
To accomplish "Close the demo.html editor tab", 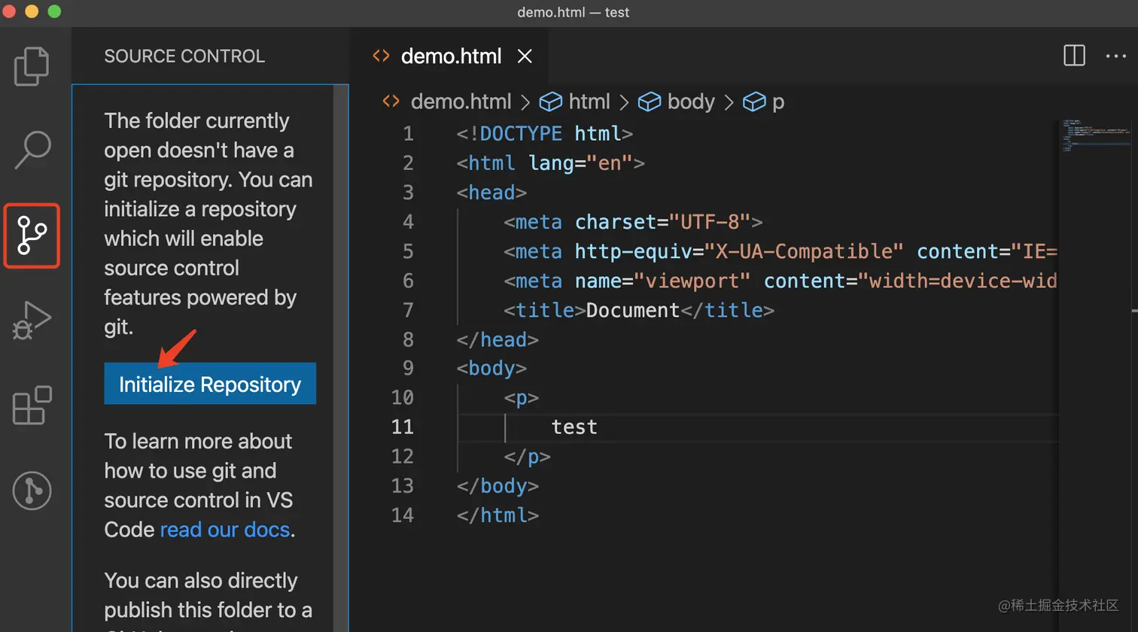I will point(525,56).
